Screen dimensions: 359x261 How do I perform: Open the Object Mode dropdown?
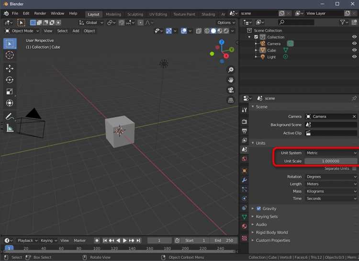click(x=22, y=31)
